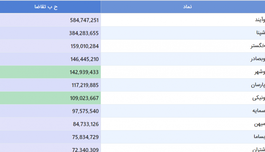Screen dimensions: 265x152
Task: Click the symbol بساما
Action: [259, 137]
